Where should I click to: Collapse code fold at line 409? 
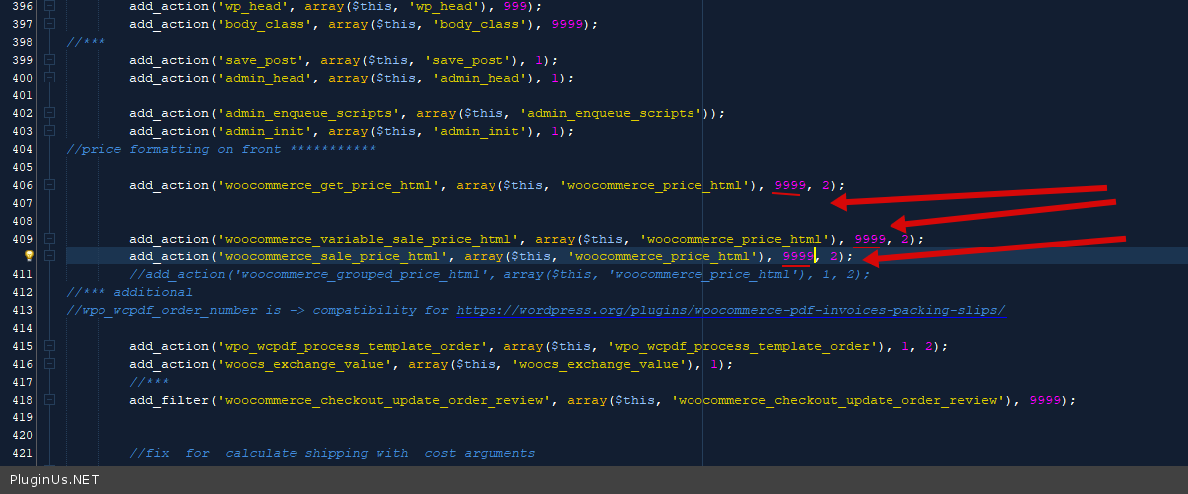49,239
